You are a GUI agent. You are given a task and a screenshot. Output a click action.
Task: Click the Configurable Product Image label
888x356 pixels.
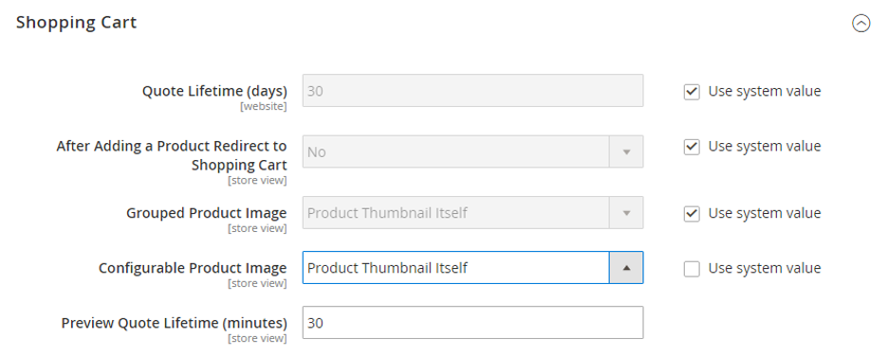(x=193, y=268)
